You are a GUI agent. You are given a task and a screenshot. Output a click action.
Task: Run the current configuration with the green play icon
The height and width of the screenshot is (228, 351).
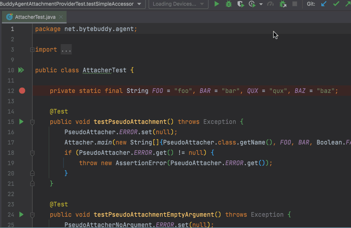[x=217, y=4]
